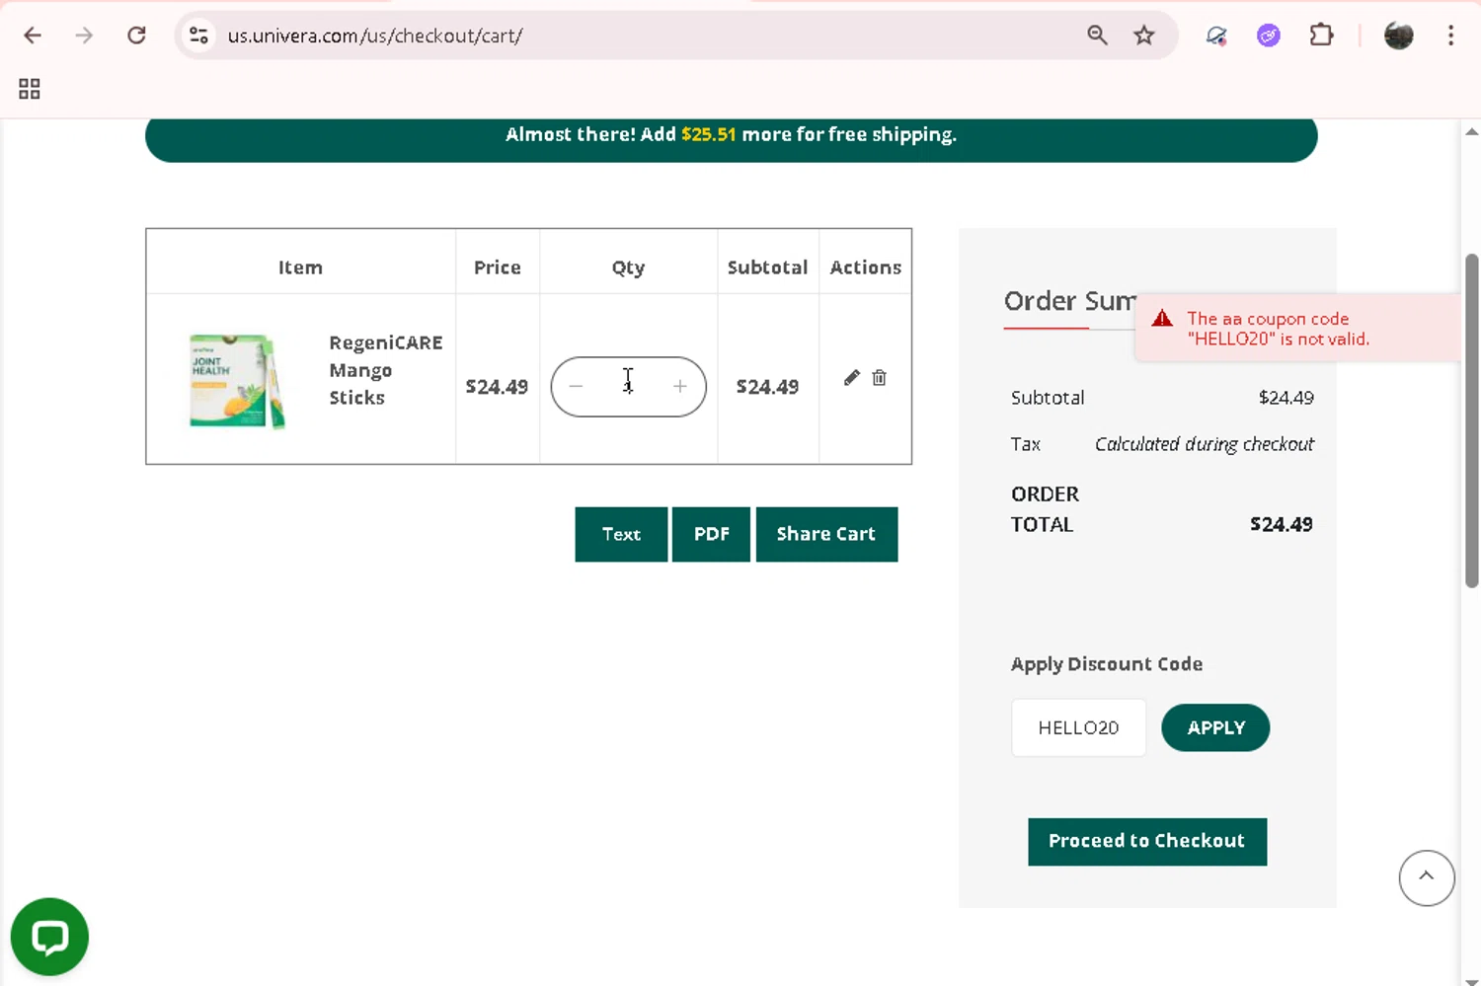The width and height of the screenshot is (1481, 986).
Task: Click the quantity input field
Action: coord(628,387)
